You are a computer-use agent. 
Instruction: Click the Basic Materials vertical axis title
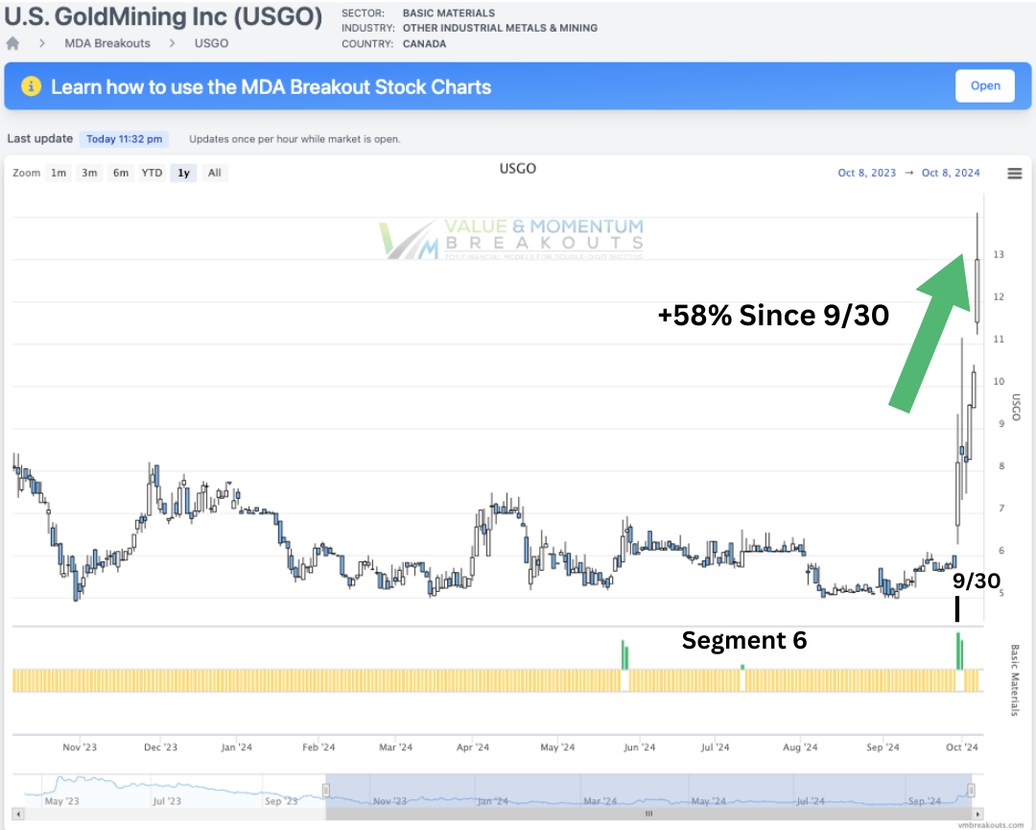click(1016, 680)
